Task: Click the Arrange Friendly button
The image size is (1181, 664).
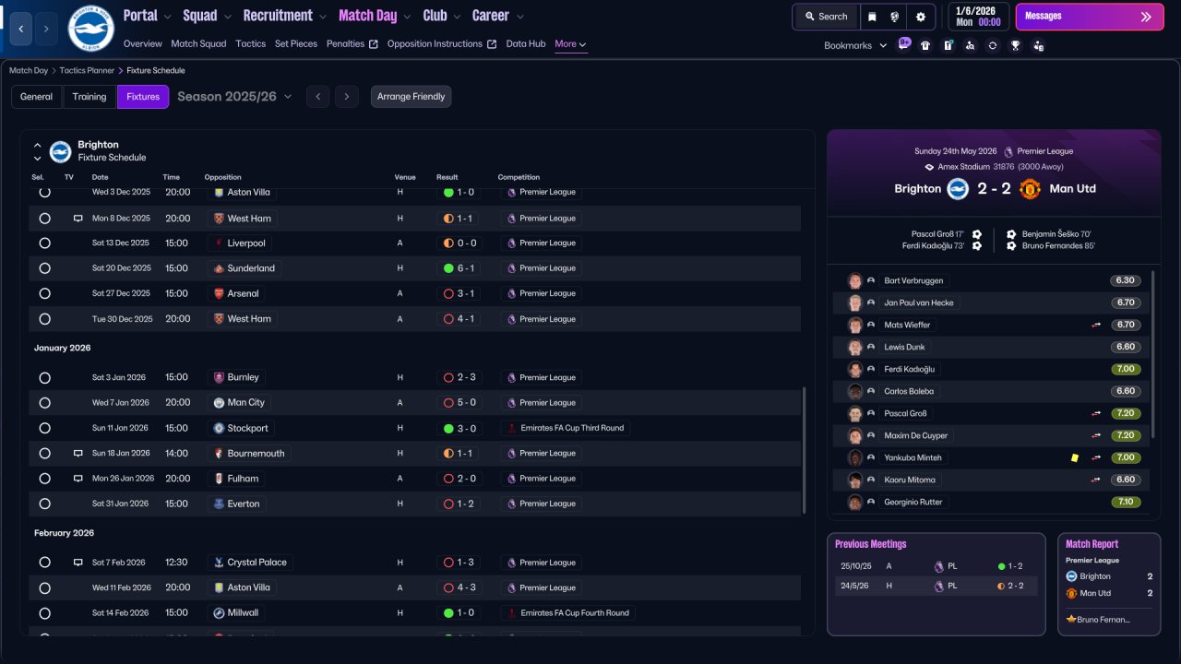Action: click(412, 97)
